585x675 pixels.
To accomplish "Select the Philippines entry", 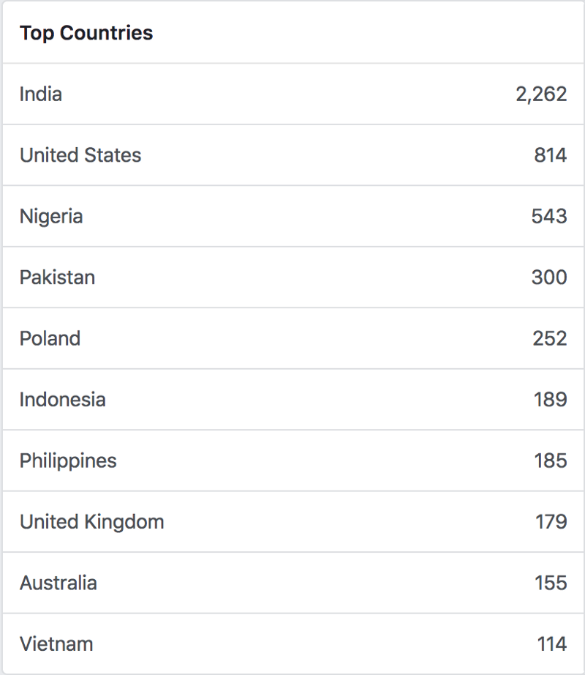I will pyautogui.click(x=68, y=461).
